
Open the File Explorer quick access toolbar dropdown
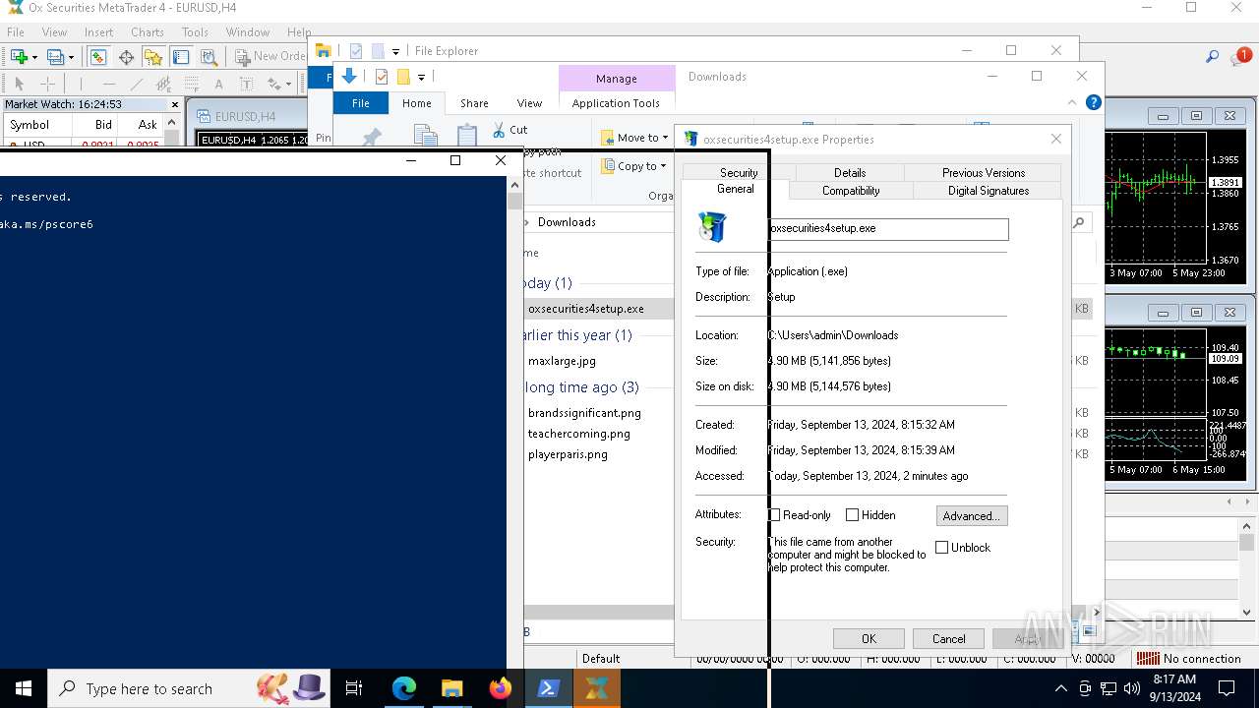[395, 51]
